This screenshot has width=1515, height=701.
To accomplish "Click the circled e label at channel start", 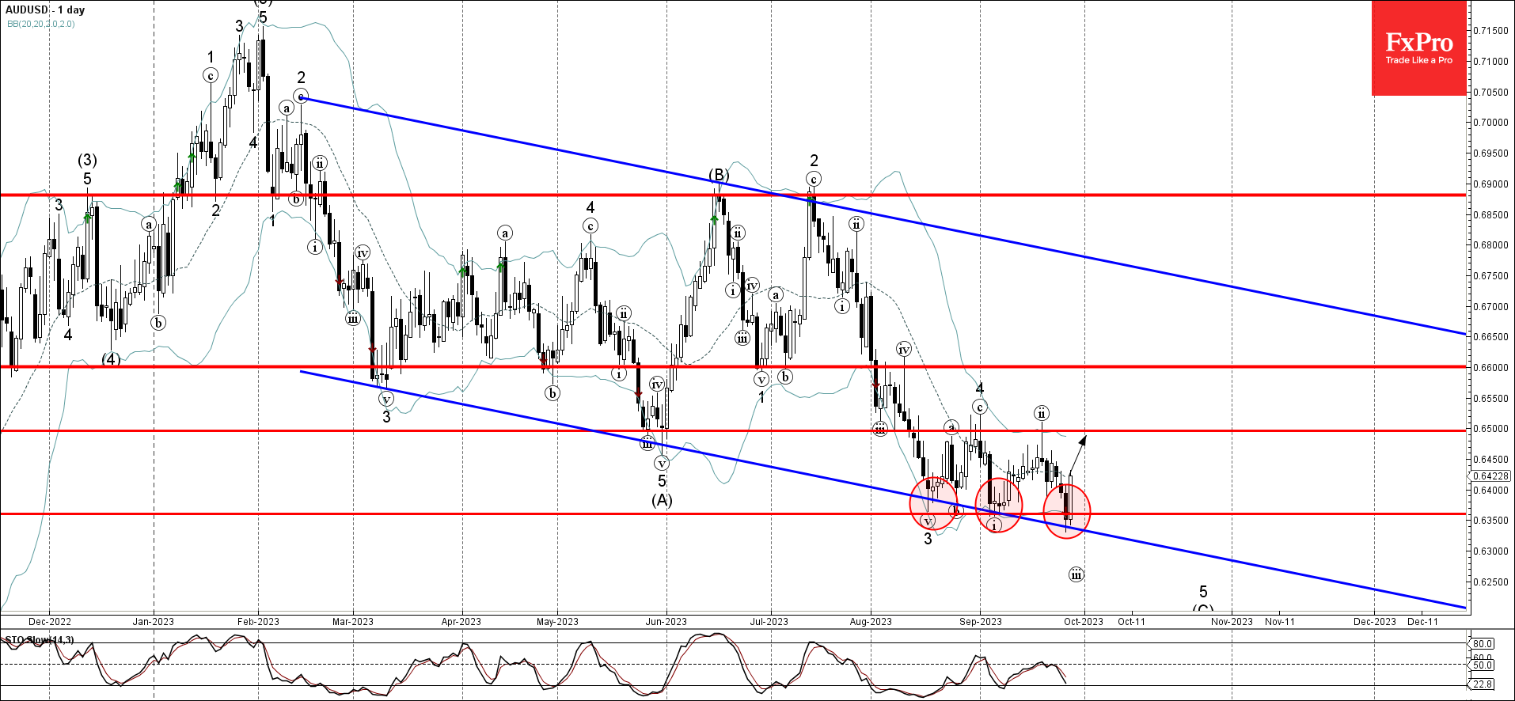I will (300, 96).
